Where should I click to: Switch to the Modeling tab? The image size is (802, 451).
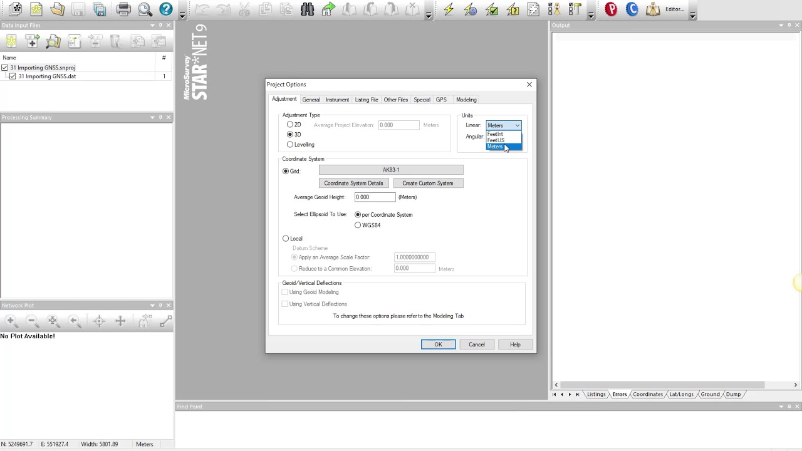coord(466,100)
